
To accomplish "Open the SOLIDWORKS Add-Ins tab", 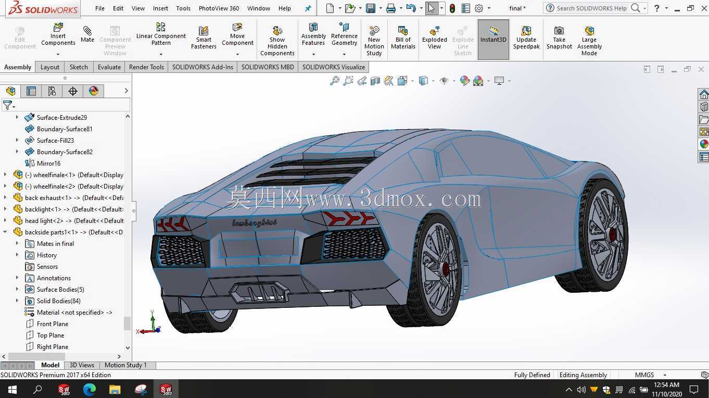I will pyautogui.click(x=202, y=67).
